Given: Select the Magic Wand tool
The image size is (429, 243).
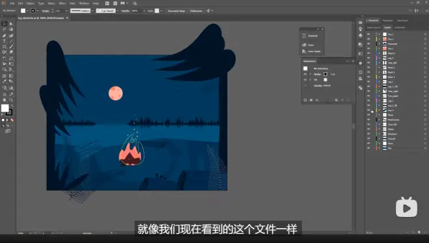Looking at the screenshot, I should 5,29.
